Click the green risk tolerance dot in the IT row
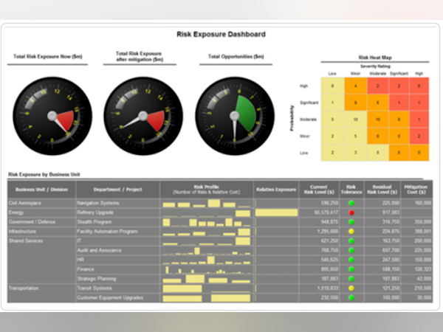 tap(351, 241)
